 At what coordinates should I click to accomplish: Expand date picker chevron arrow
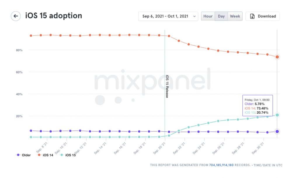tap(194, 17)
